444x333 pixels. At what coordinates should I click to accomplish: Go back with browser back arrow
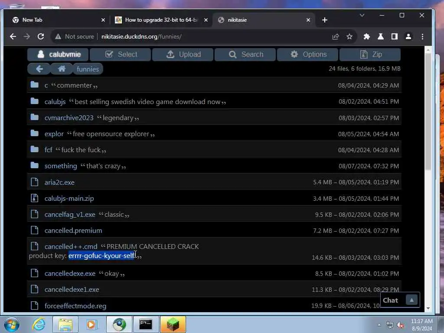pos(13,36)
